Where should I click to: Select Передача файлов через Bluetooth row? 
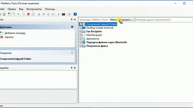[106, 42]
